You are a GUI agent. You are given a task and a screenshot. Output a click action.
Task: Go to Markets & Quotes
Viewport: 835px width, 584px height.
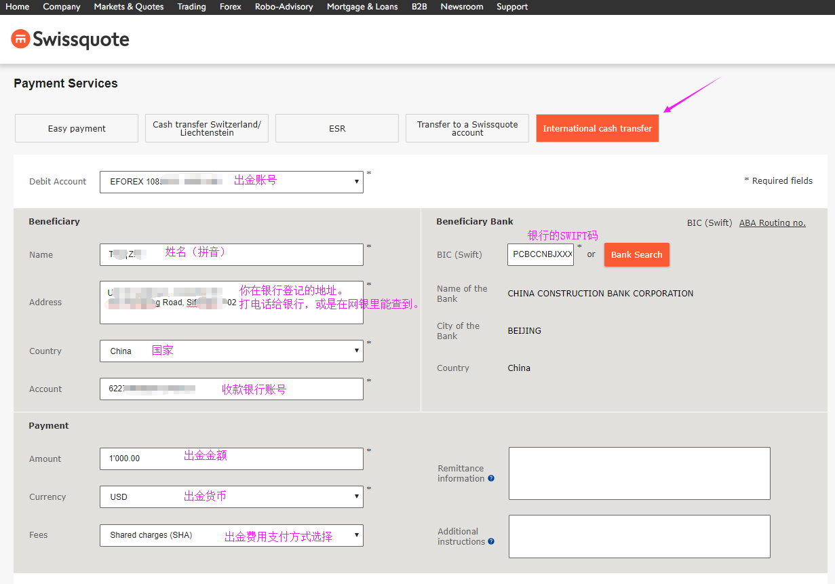(x=129, y=7)
